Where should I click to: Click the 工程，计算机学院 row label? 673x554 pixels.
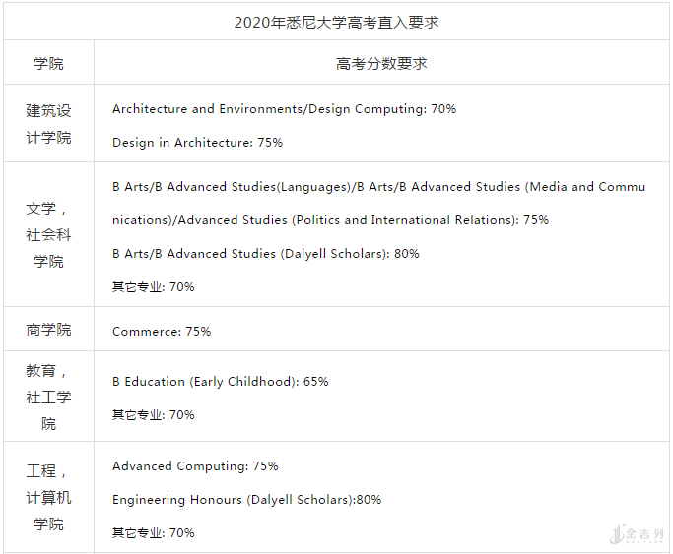[x=48, y=498]
